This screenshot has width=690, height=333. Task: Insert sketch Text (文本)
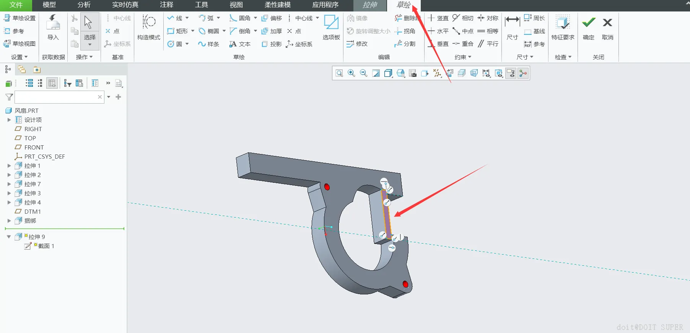pos(240,44)
